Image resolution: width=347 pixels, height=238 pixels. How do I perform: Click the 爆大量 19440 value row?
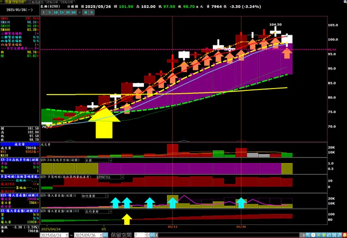[x=20, y=199]
